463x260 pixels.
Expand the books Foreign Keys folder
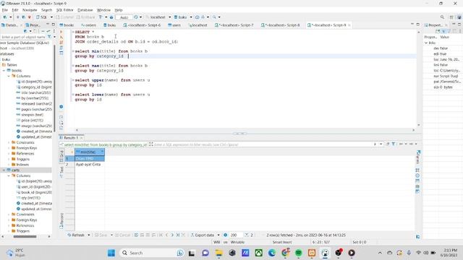pyautogui.click(x=9, y=148)
